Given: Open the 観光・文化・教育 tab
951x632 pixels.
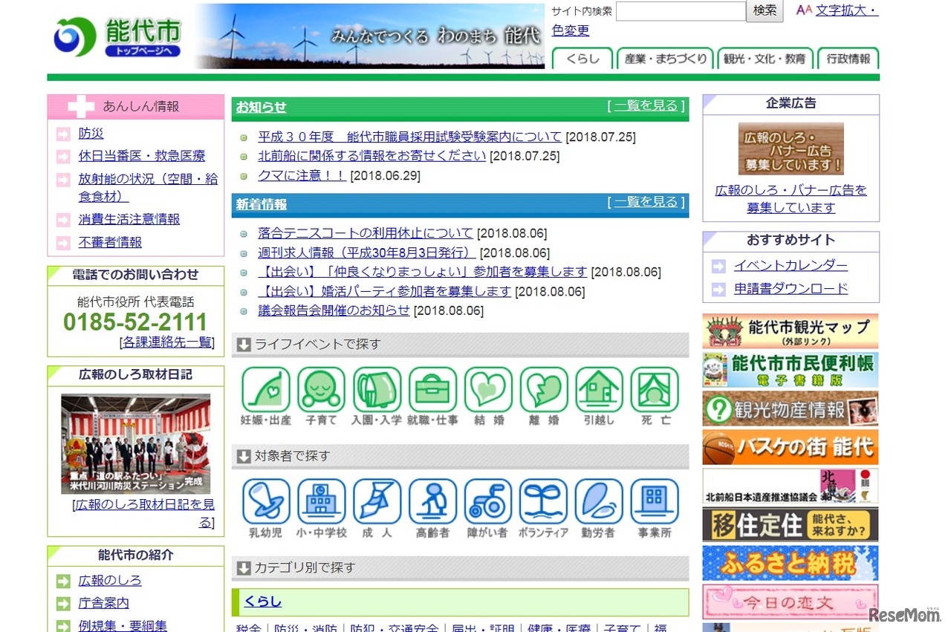Looking at the screenshot, I should coord(765,59).
